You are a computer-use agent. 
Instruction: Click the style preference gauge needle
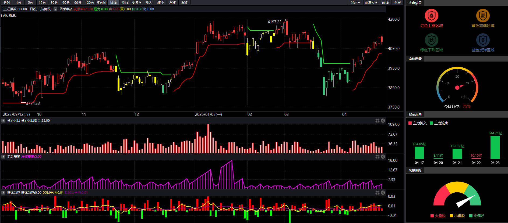[465, 202]
